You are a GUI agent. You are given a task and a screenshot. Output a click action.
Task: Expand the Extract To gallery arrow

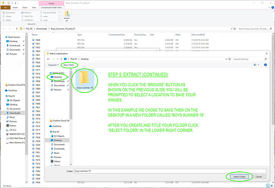pyautogui.click(x=59, y=20)
